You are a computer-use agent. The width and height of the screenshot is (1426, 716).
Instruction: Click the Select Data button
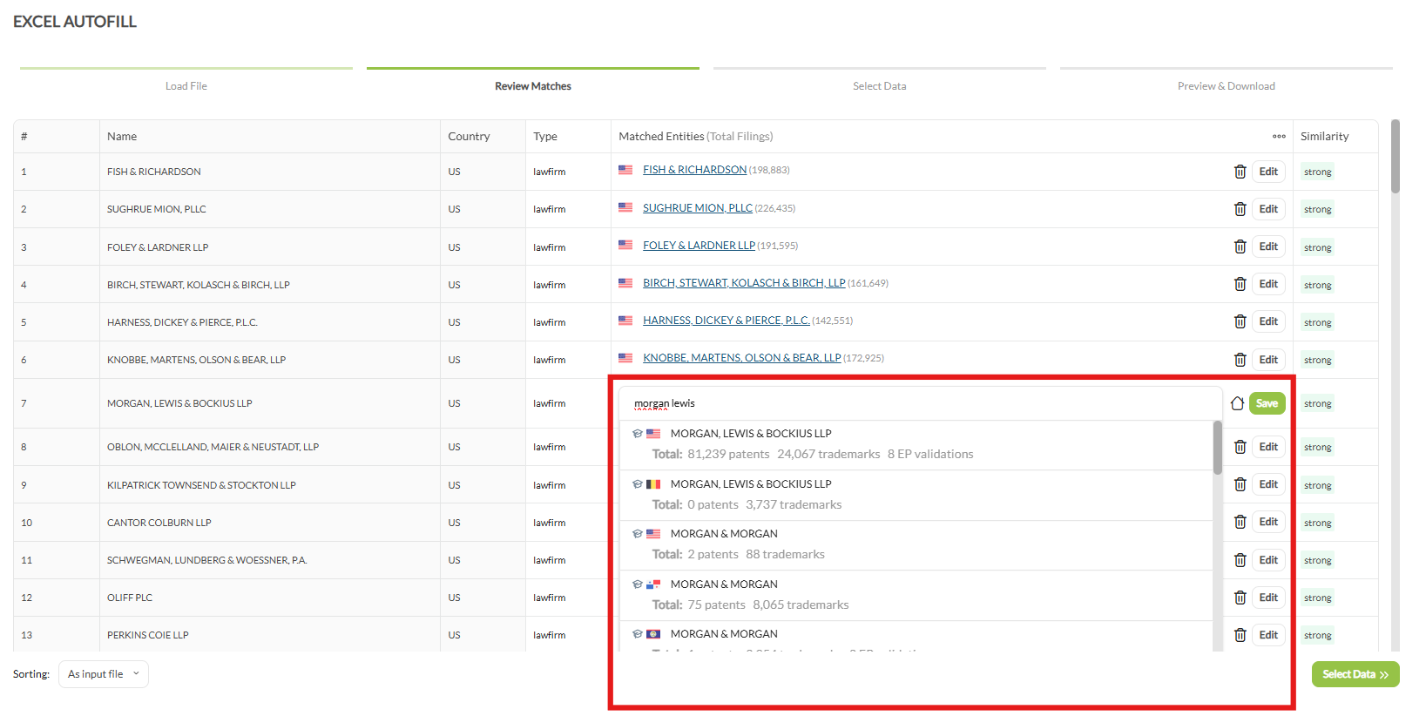(1355, 674)
